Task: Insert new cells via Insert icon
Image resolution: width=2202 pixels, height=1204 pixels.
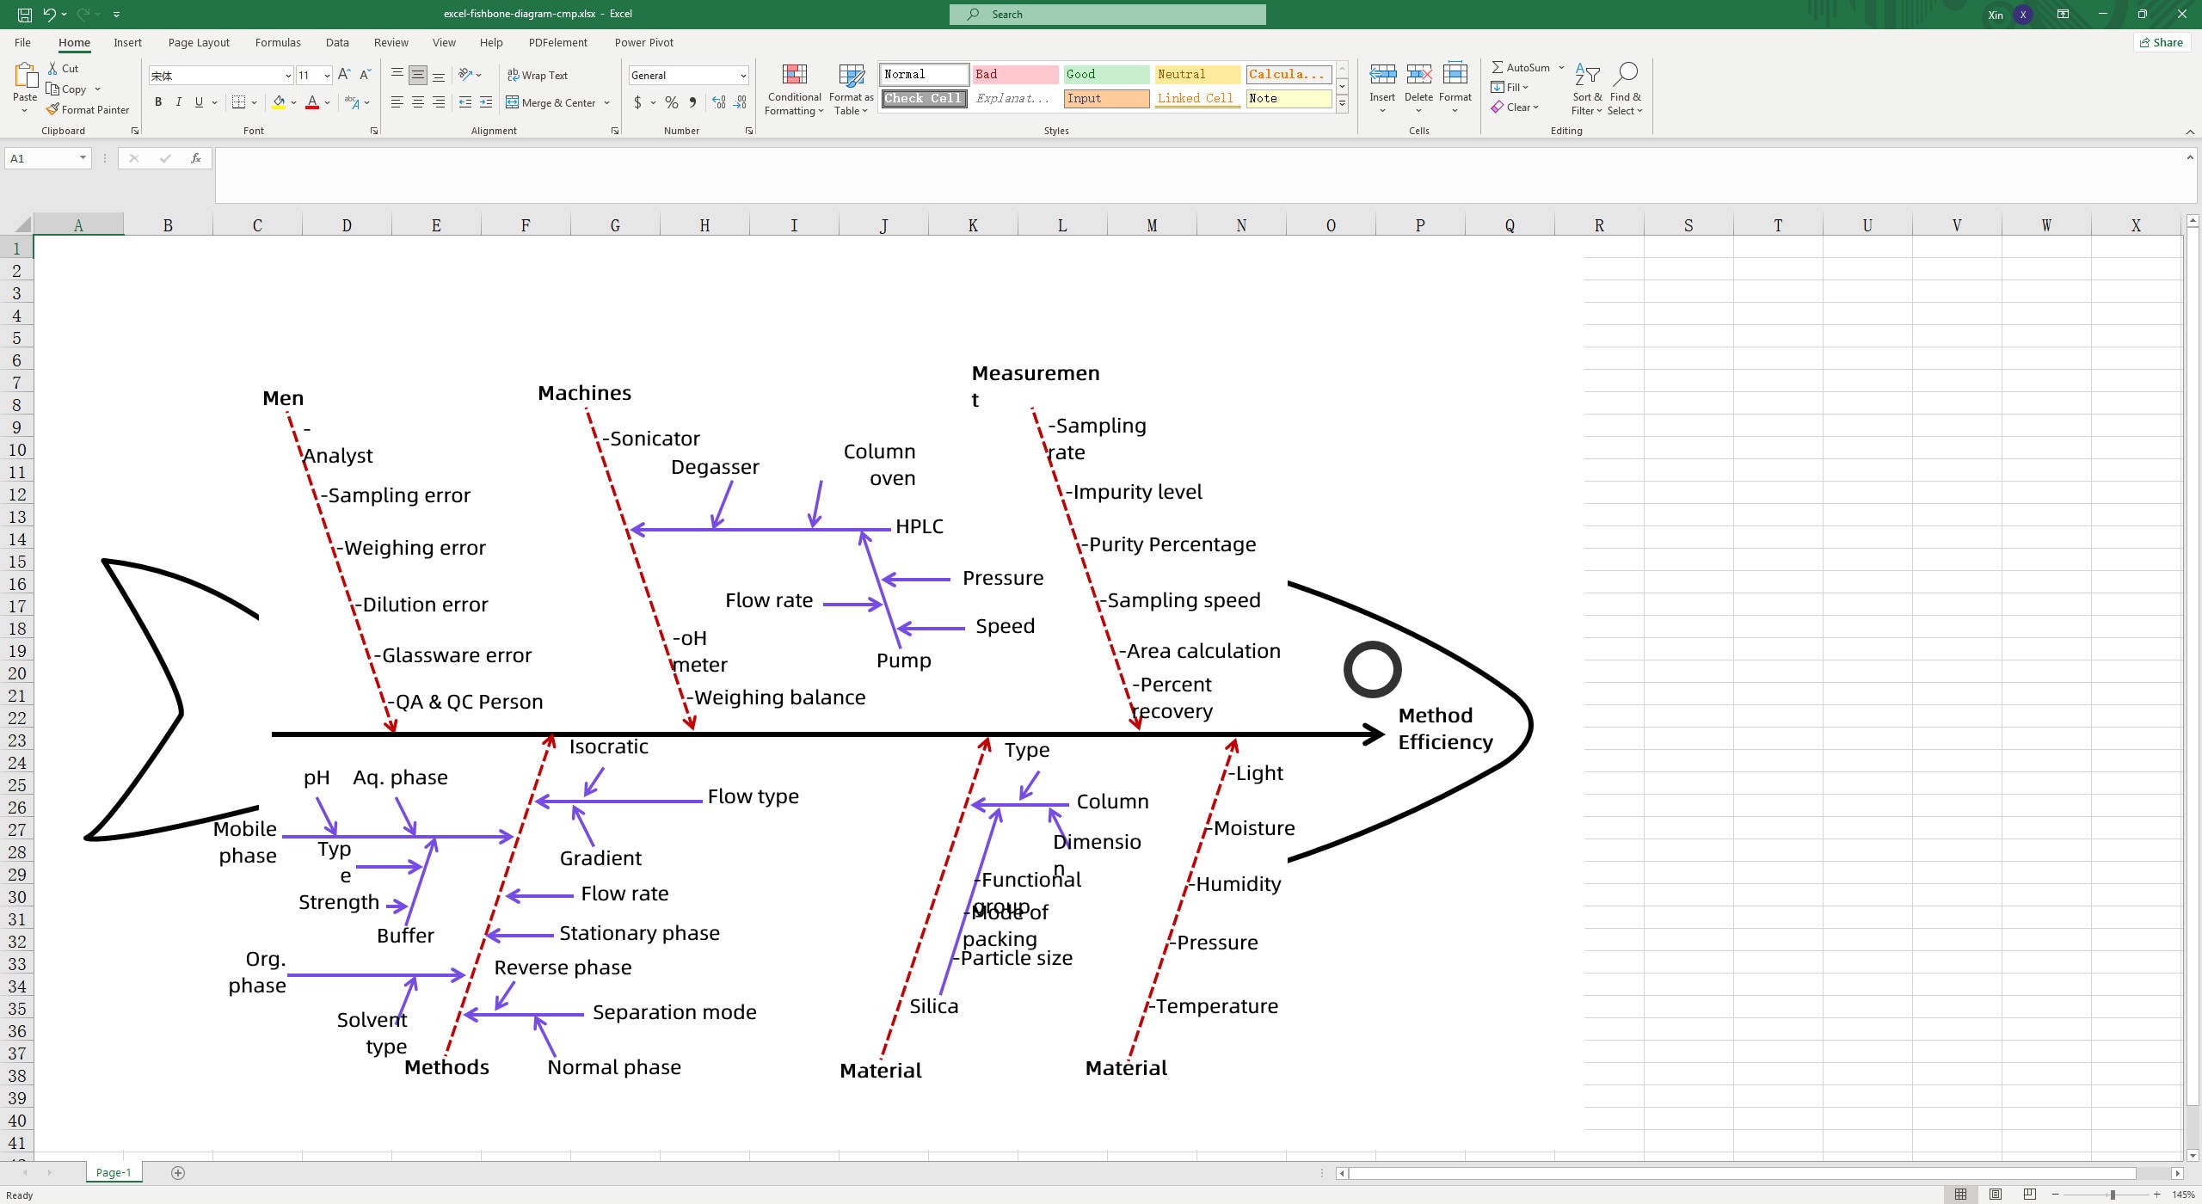Action: [1381, 82]
